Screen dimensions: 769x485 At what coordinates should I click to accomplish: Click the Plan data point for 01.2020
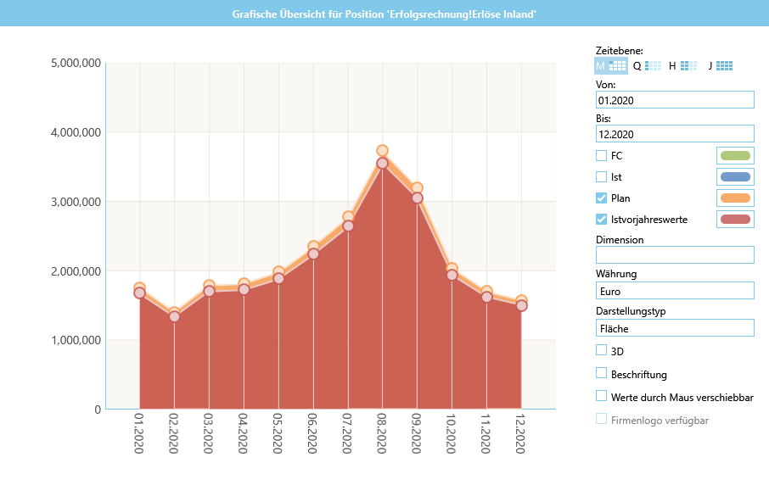(x=140, y=288)
